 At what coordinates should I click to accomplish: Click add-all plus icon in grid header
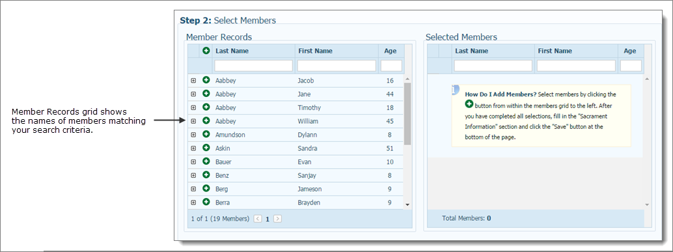[x=206, y=51]
